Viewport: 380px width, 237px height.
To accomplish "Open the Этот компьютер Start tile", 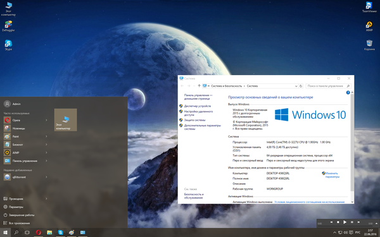I will point(65,119).
